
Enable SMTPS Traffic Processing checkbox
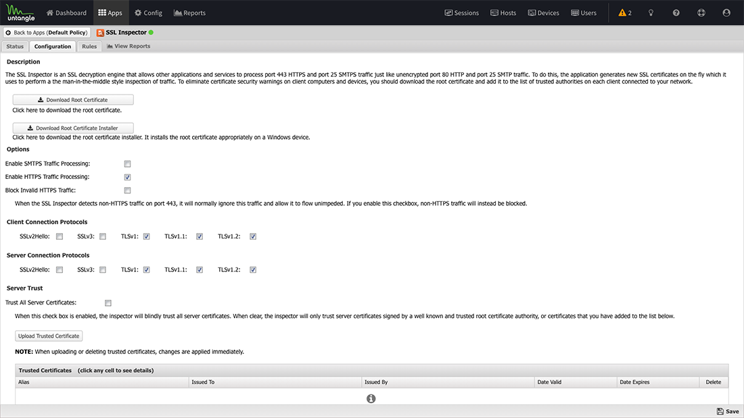[x=127, y=164]
